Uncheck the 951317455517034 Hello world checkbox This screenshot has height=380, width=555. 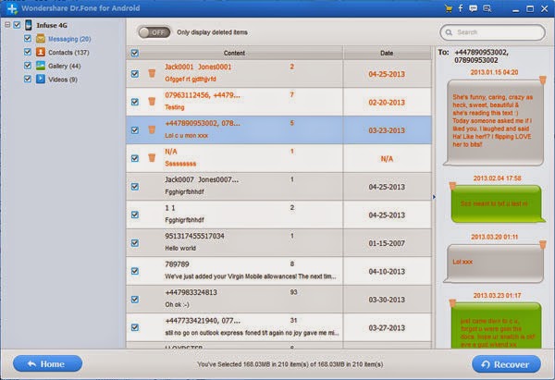coord(135,243)
